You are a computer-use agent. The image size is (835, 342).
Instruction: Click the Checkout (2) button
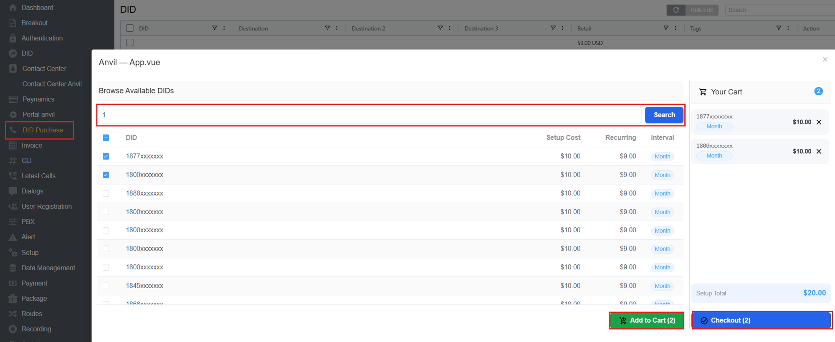[762, 320]
